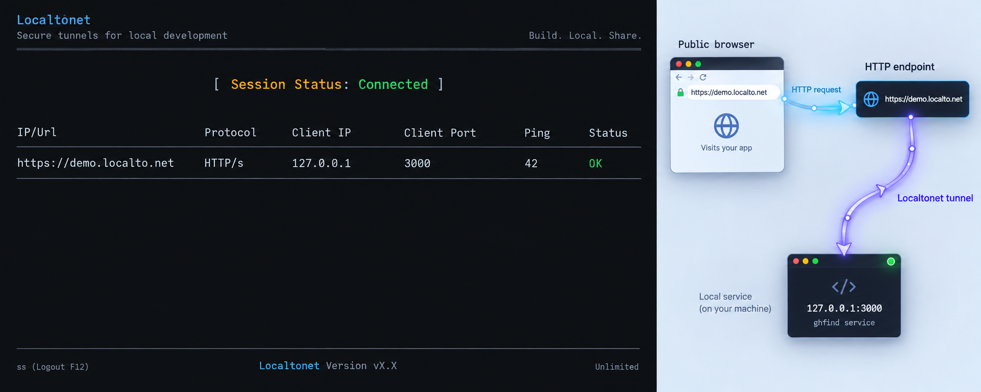The image size is (981, 392).
Task: Click the "Build. Local. Share." tagline
Action: [585, 36]
